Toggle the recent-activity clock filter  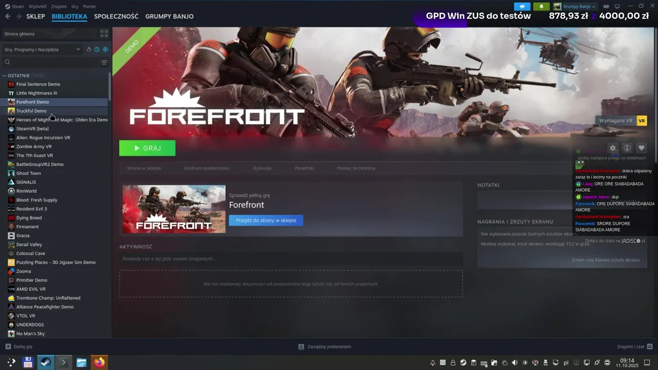click(97, 49)
